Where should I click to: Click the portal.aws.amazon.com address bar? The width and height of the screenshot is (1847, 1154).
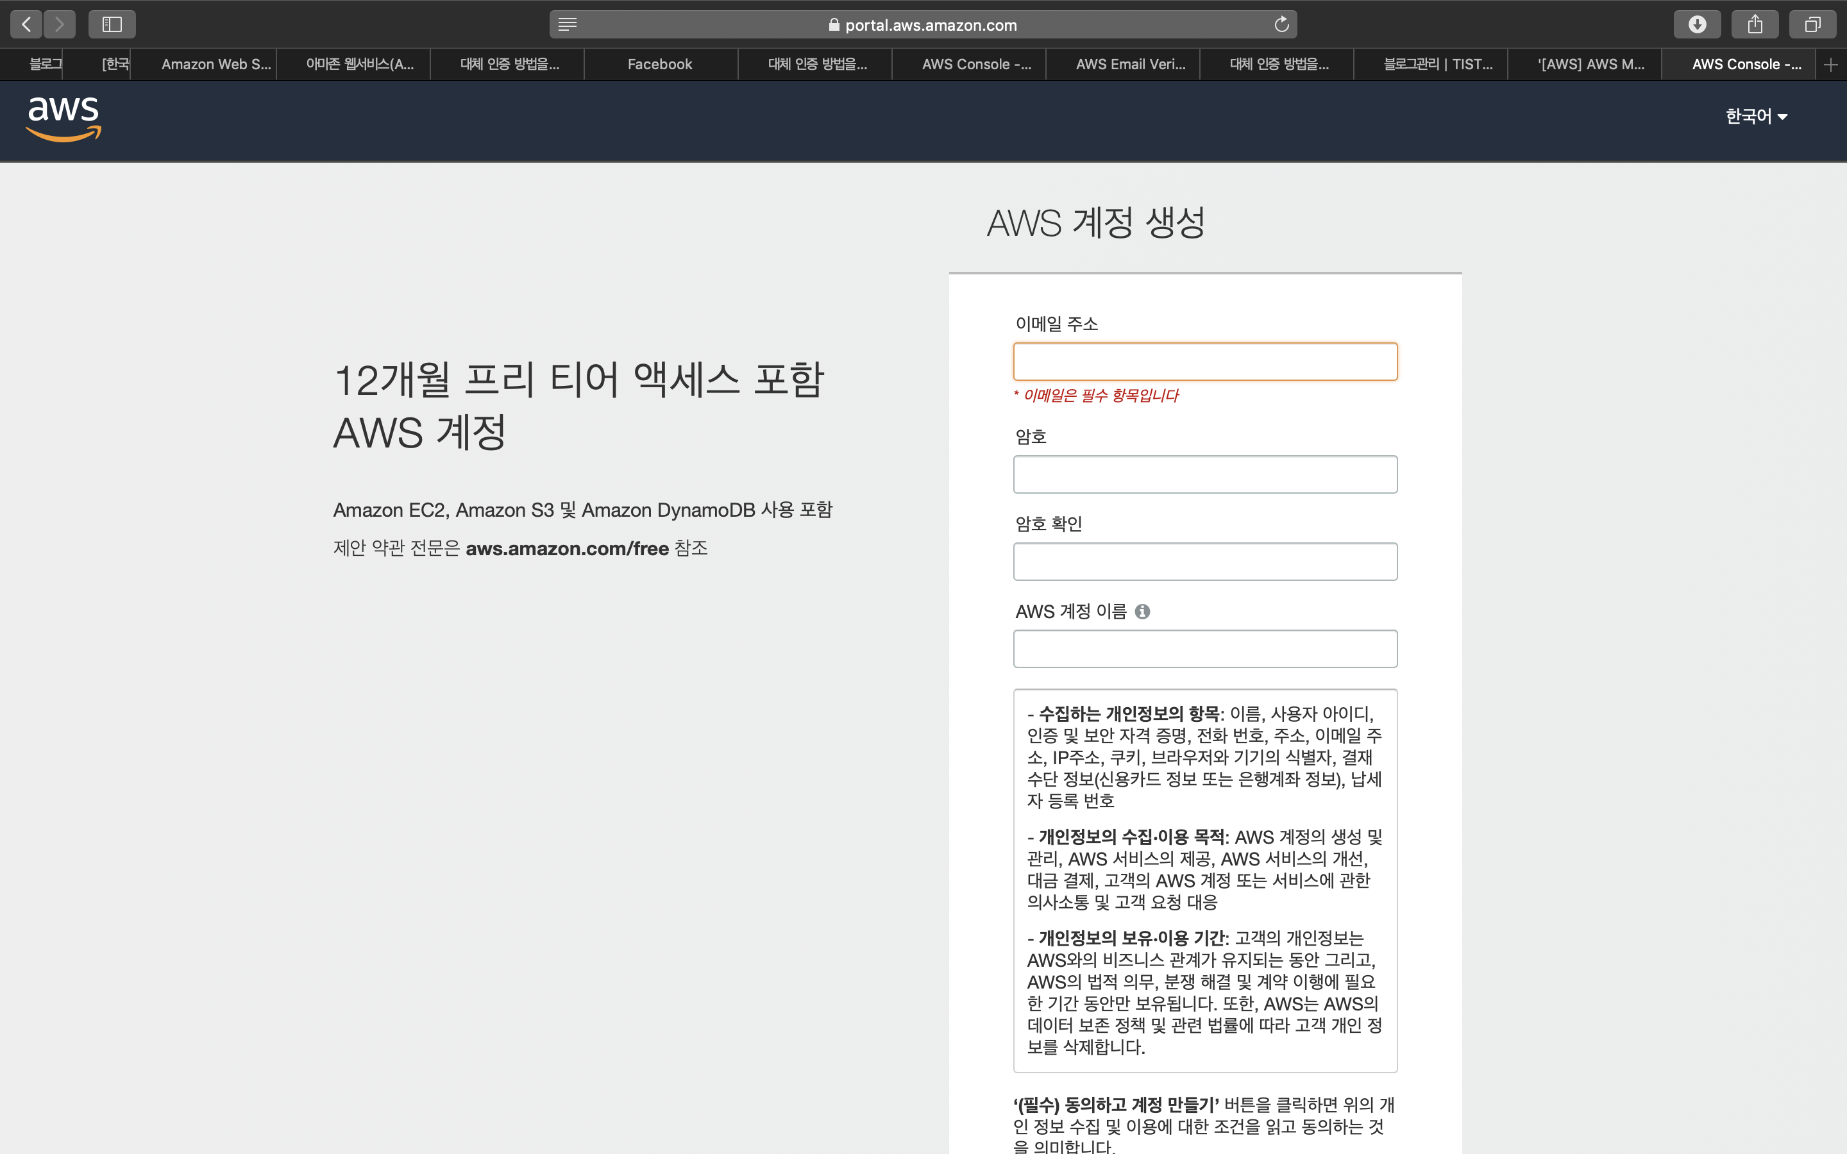click(923, 24)
